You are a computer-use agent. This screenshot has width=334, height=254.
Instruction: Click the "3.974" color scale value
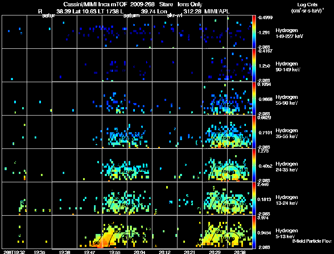pyautogui.click(x=263, y=218)
